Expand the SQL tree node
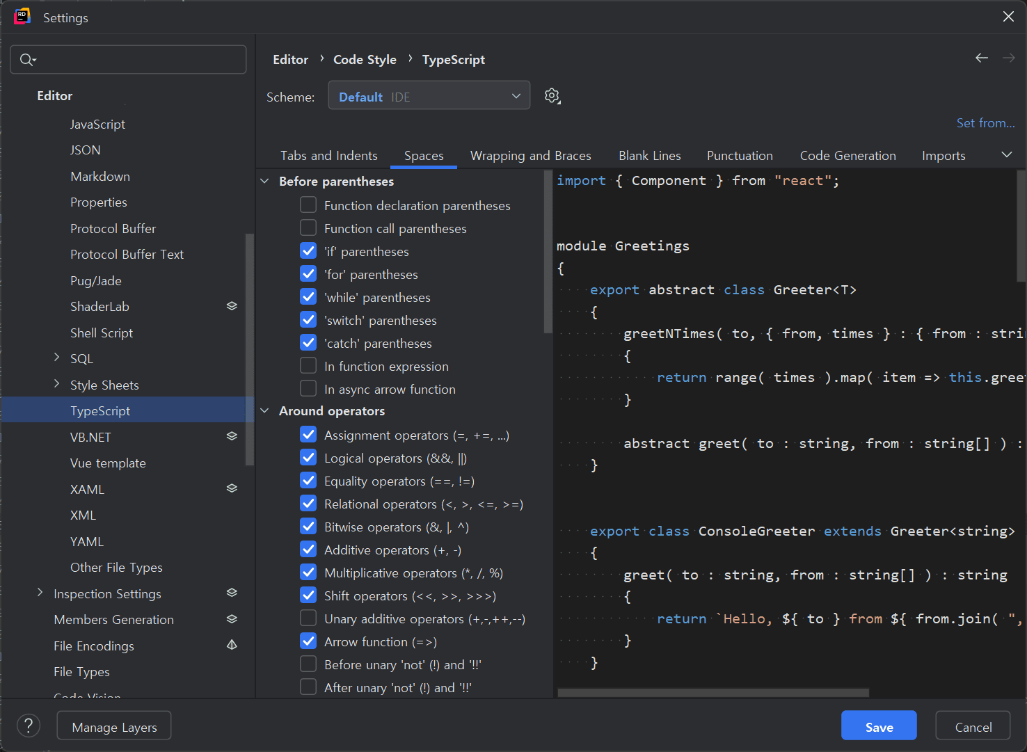 pyautogui.click(x=57, y=358)
